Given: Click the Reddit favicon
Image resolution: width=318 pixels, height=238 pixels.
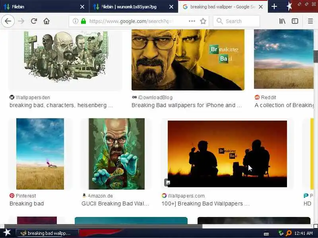Looking at the screenshot, I should click(257, 97).
